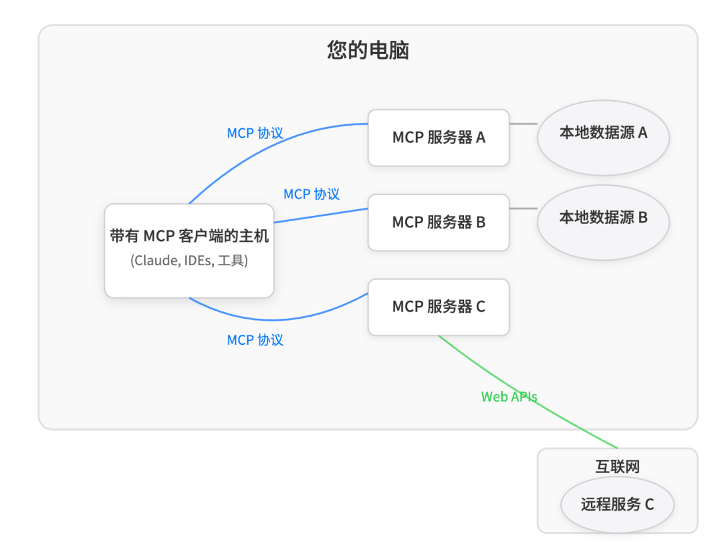722x558 pixels.
Task: Select the middle MCP 协议 label
Action: 312,194
